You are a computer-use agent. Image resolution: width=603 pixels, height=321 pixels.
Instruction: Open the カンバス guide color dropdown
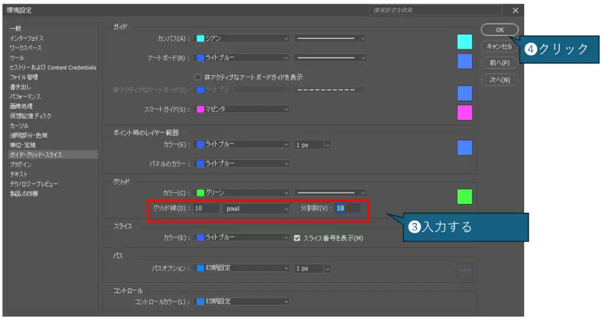click(x=243, y=38)
